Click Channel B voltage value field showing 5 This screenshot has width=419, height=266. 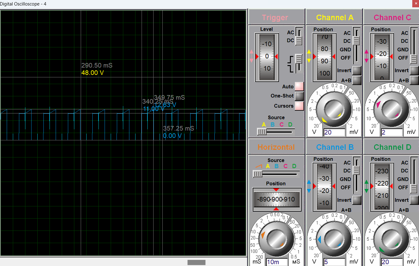334,262
